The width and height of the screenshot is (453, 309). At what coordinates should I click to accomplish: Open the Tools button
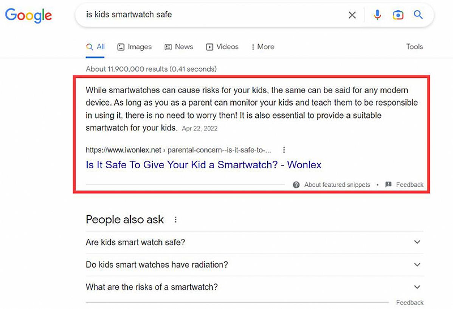pyautogui.click(x=414, y=47)
